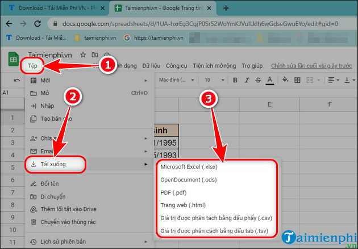Open the Dữ liệu menu
Viewport: 358px width, 249px height.
(151, 66)
